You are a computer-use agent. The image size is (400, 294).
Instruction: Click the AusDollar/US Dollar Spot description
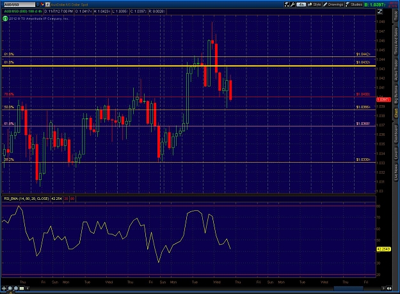coord(69,4)
